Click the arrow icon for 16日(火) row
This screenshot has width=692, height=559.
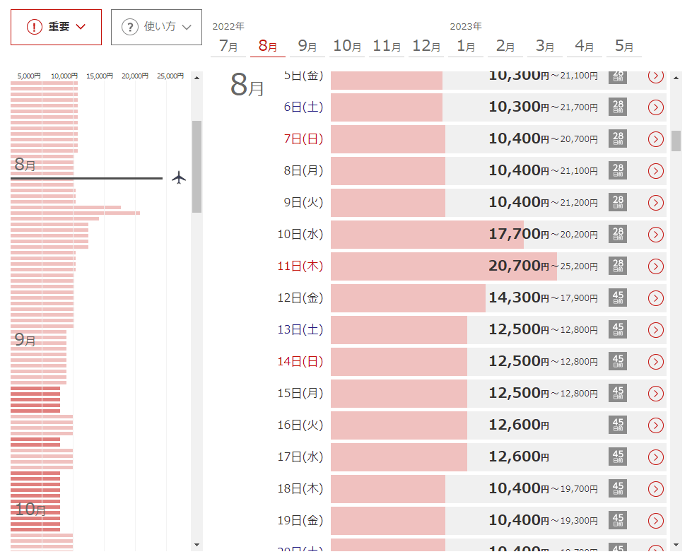point(655,425)
